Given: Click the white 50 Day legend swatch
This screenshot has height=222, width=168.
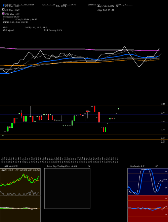Looking at the screenshot, I should point(4,10).
